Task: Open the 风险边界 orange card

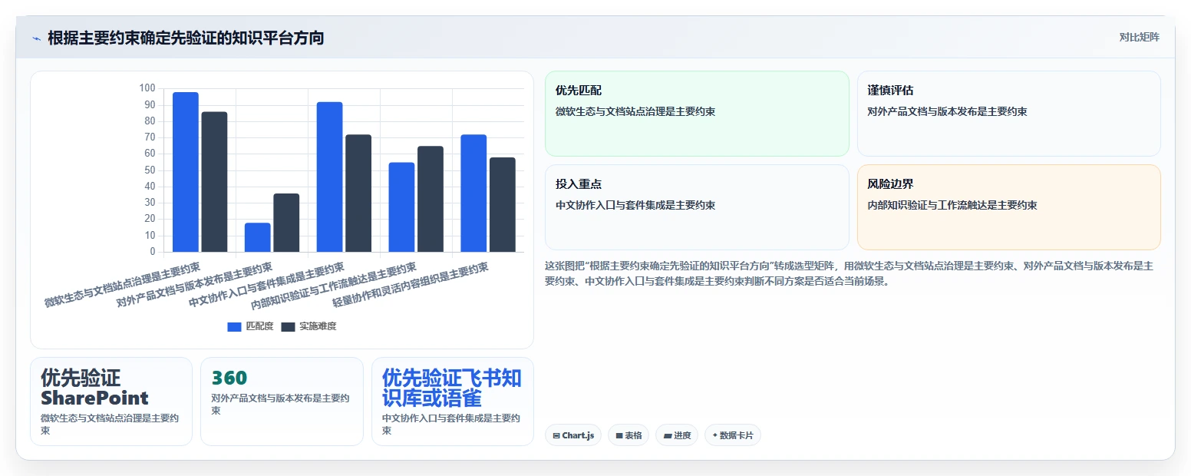Action: (x=1008, y=207)
